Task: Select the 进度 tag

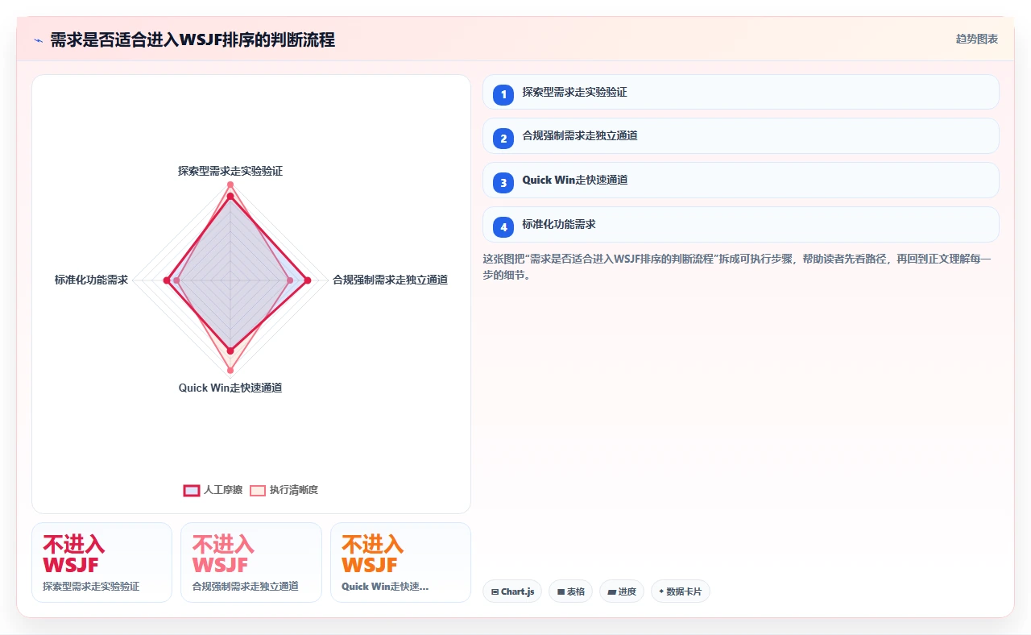Action: [x=622, y=591]
